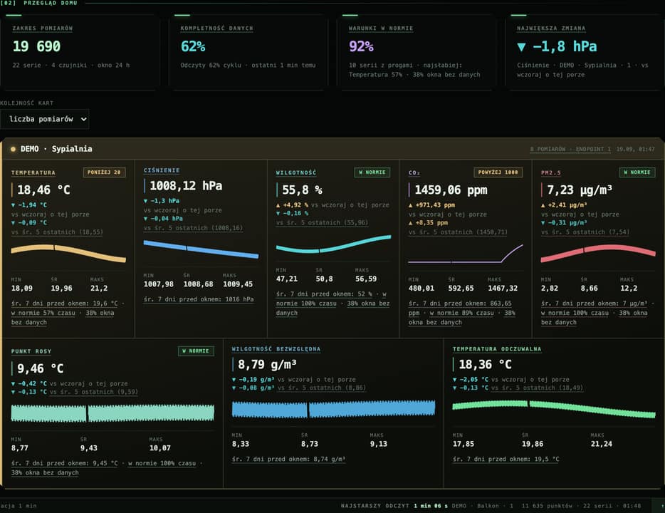This screenshot has width=665, height=513.
Task: Click the 'W NORMIE' badge on PM2.5
Action: [637, 172]
